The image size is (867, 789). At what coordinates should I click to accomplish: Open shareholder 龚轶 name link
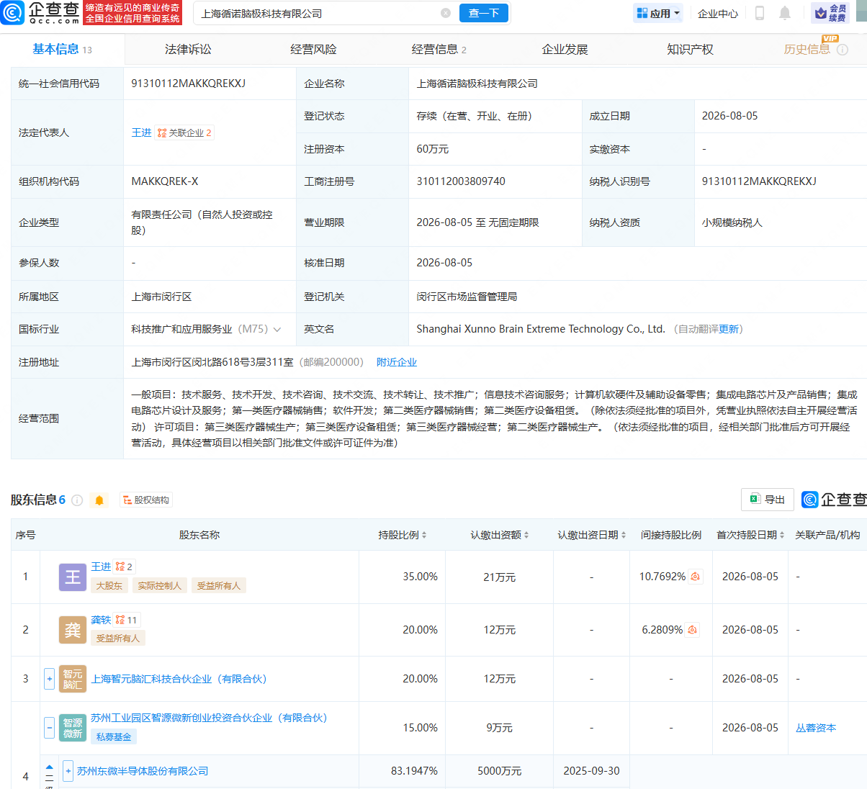point(101,620)
